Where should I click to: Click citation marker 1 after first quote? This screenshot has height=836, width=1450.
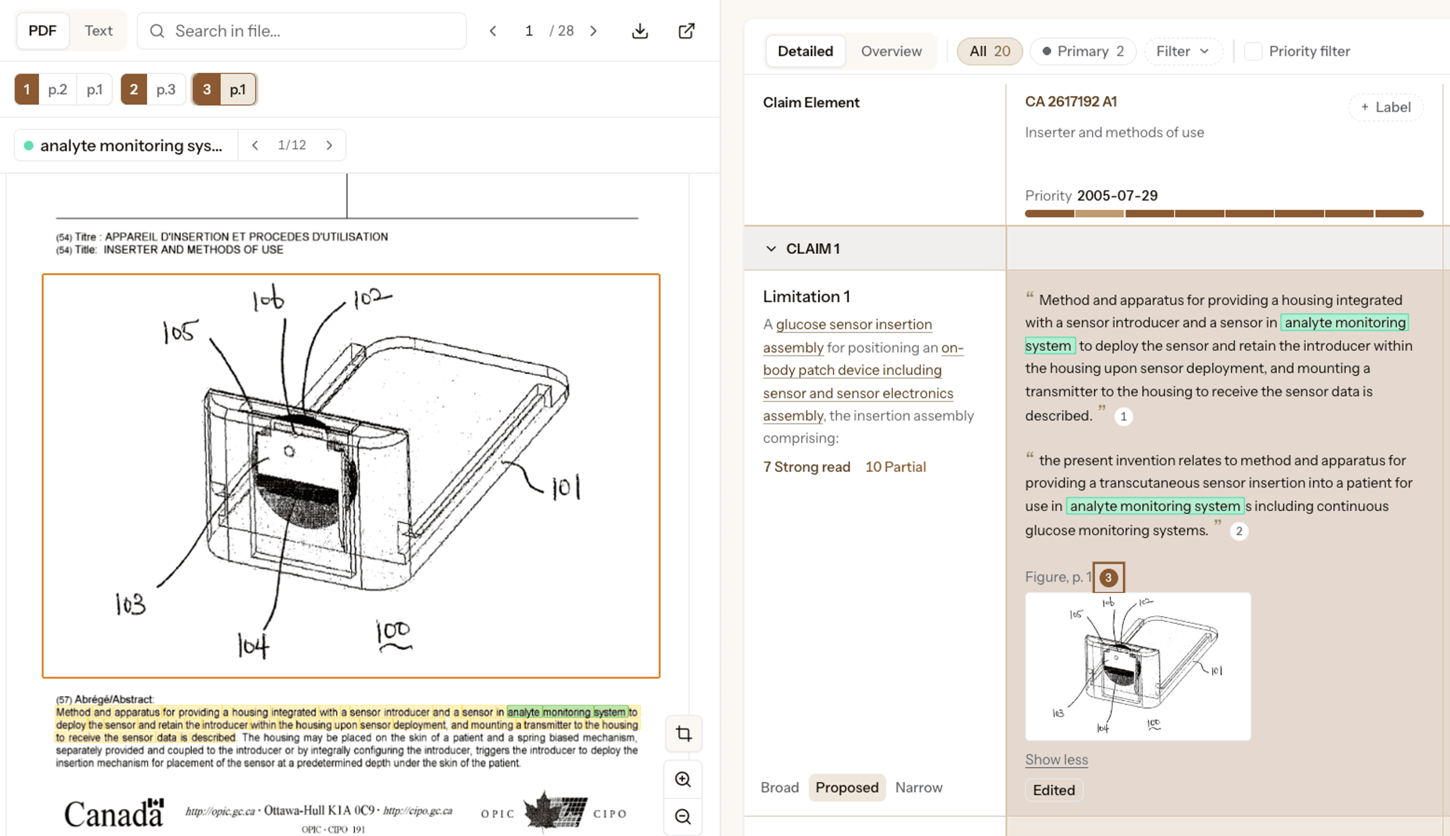tap(1123, 416)
